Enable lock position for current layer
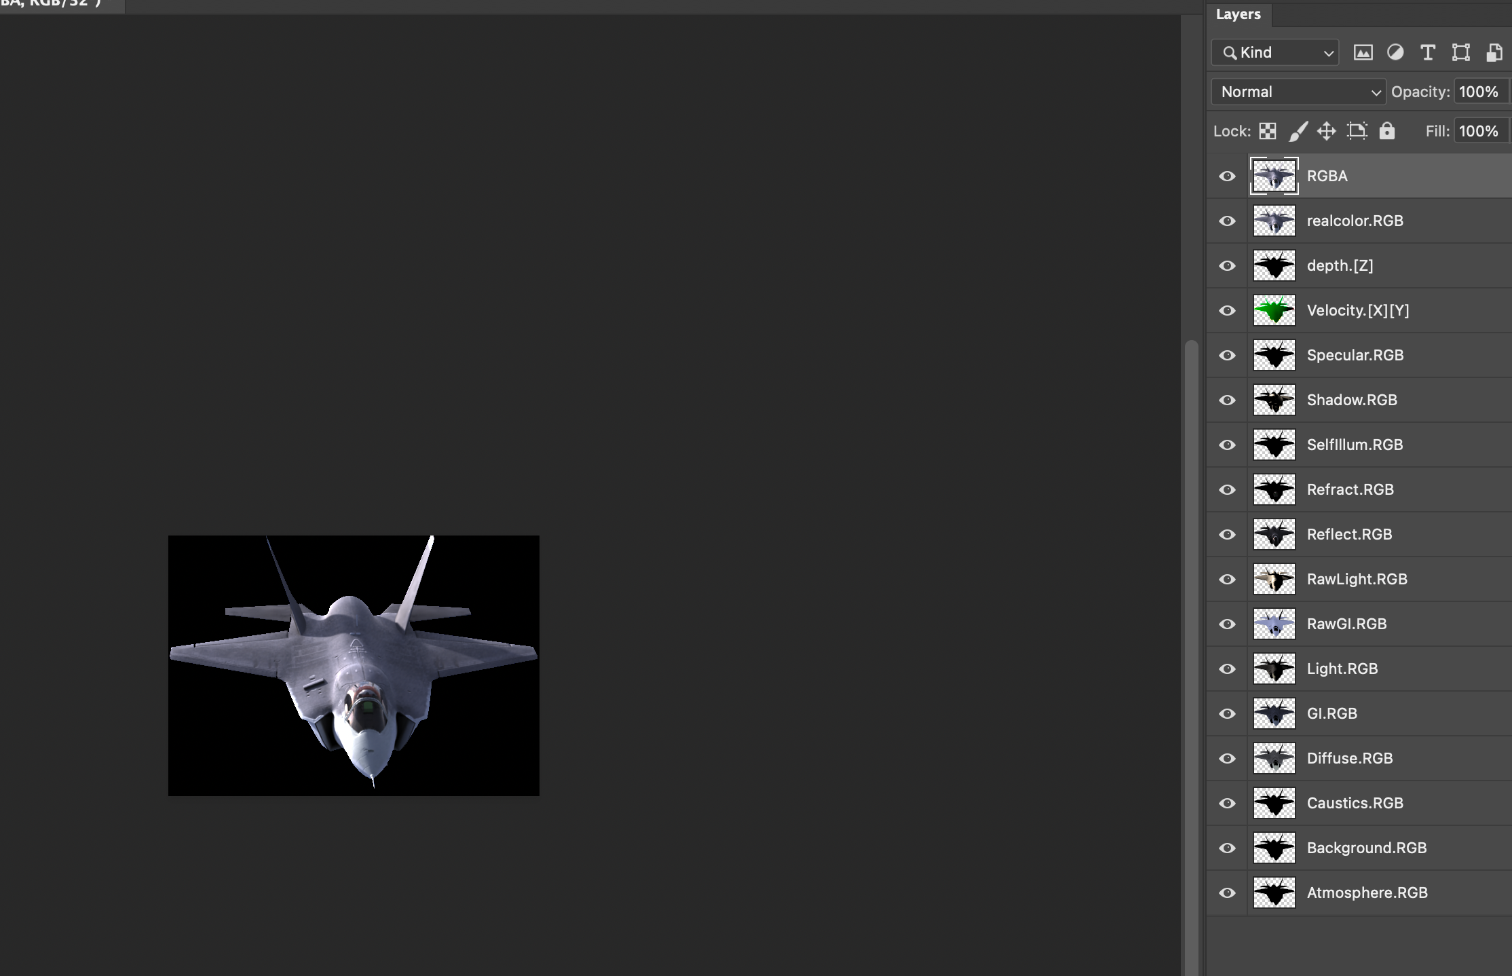1512x976 pixels. point(1327,130)
